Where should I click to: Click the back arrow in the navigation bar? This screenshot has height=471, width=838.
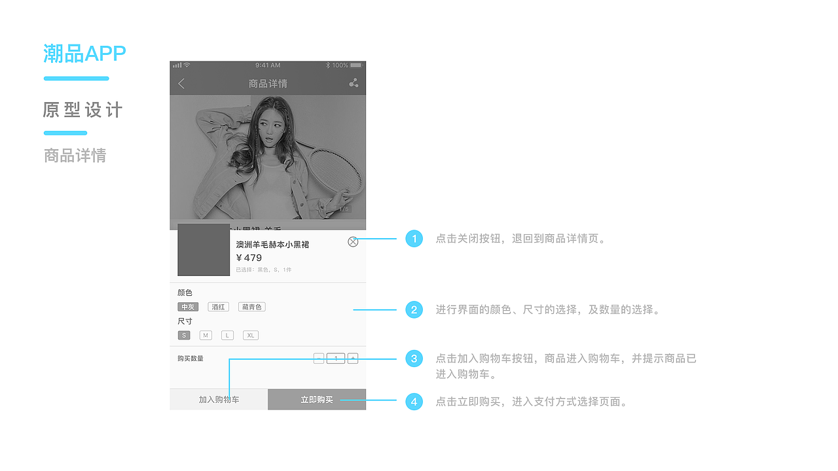point(180,83)
